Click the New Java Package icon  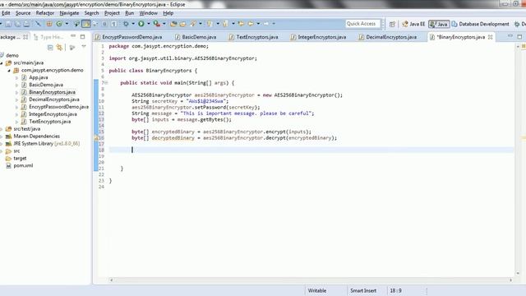49,24
